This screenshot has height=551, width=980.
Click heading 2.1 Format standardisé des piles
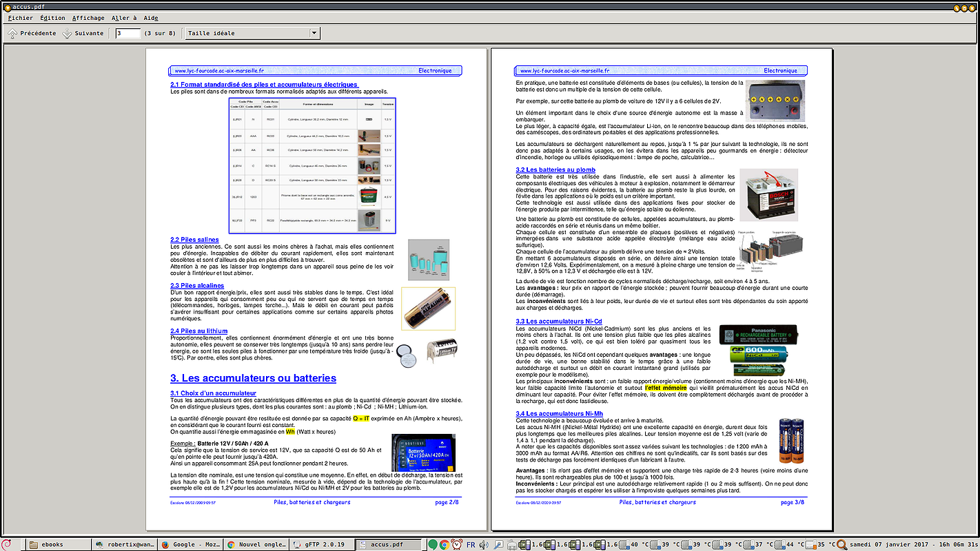pos(264,85)
